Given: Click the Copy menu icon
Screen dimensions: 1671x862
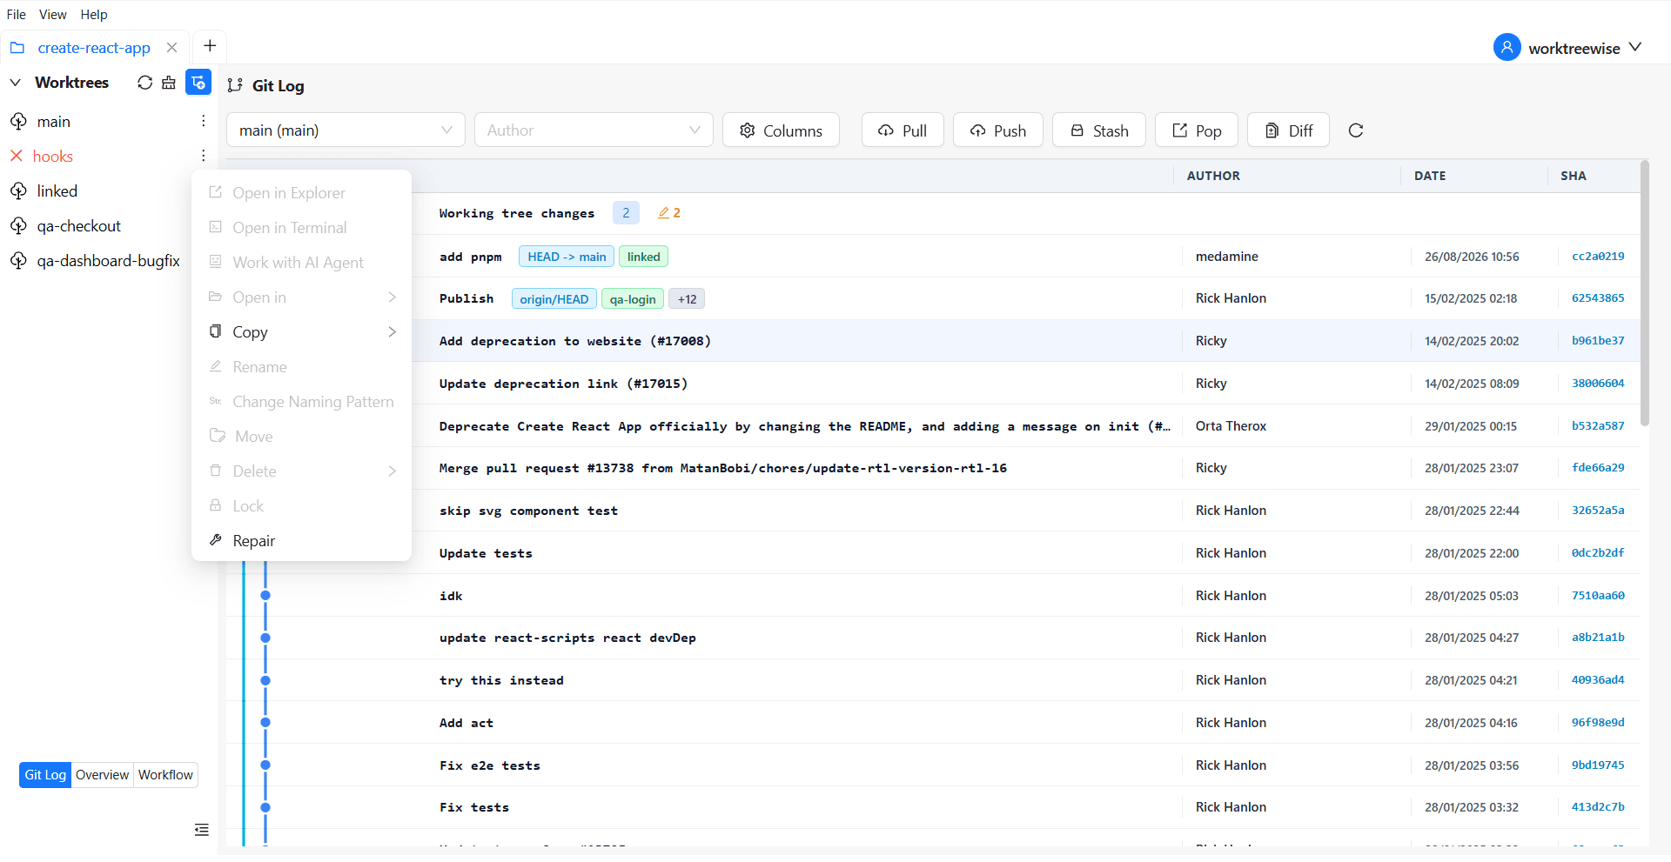Looking at the screenshot, I should point(216,331).
